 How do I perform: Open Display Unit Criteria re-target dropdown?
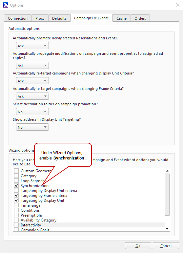(x=32, y=81)
